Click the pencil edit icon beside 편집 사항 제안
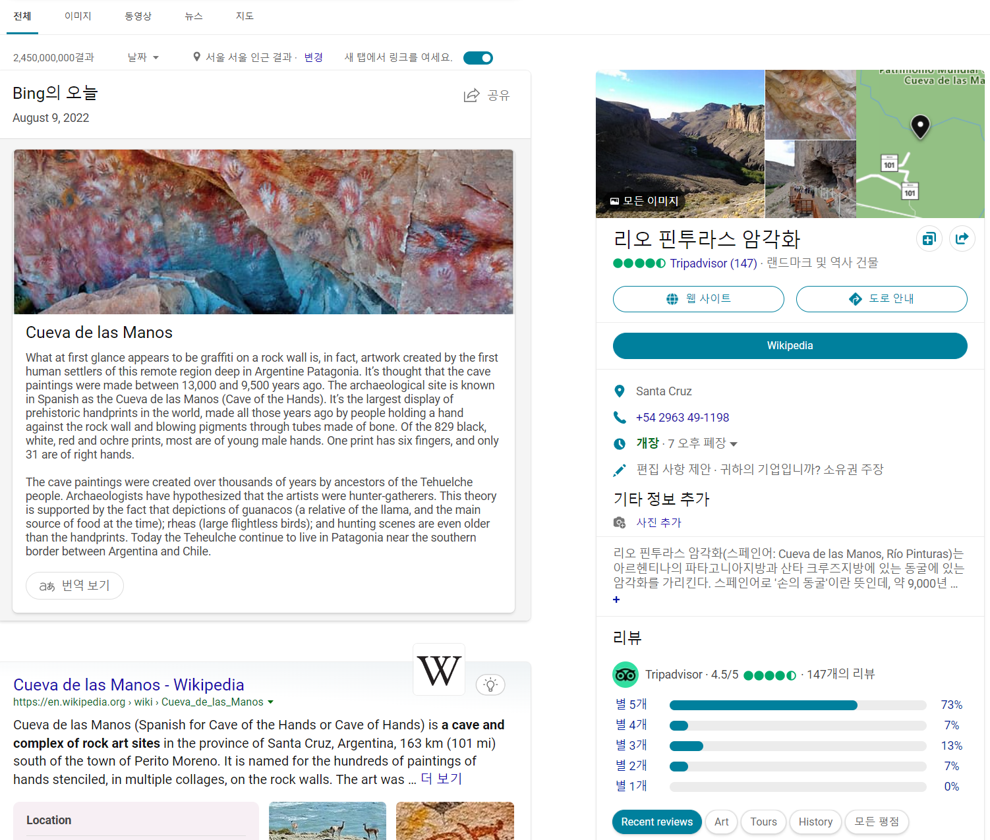The height and width of the screenshot is (840, 990). click(620, 470)
